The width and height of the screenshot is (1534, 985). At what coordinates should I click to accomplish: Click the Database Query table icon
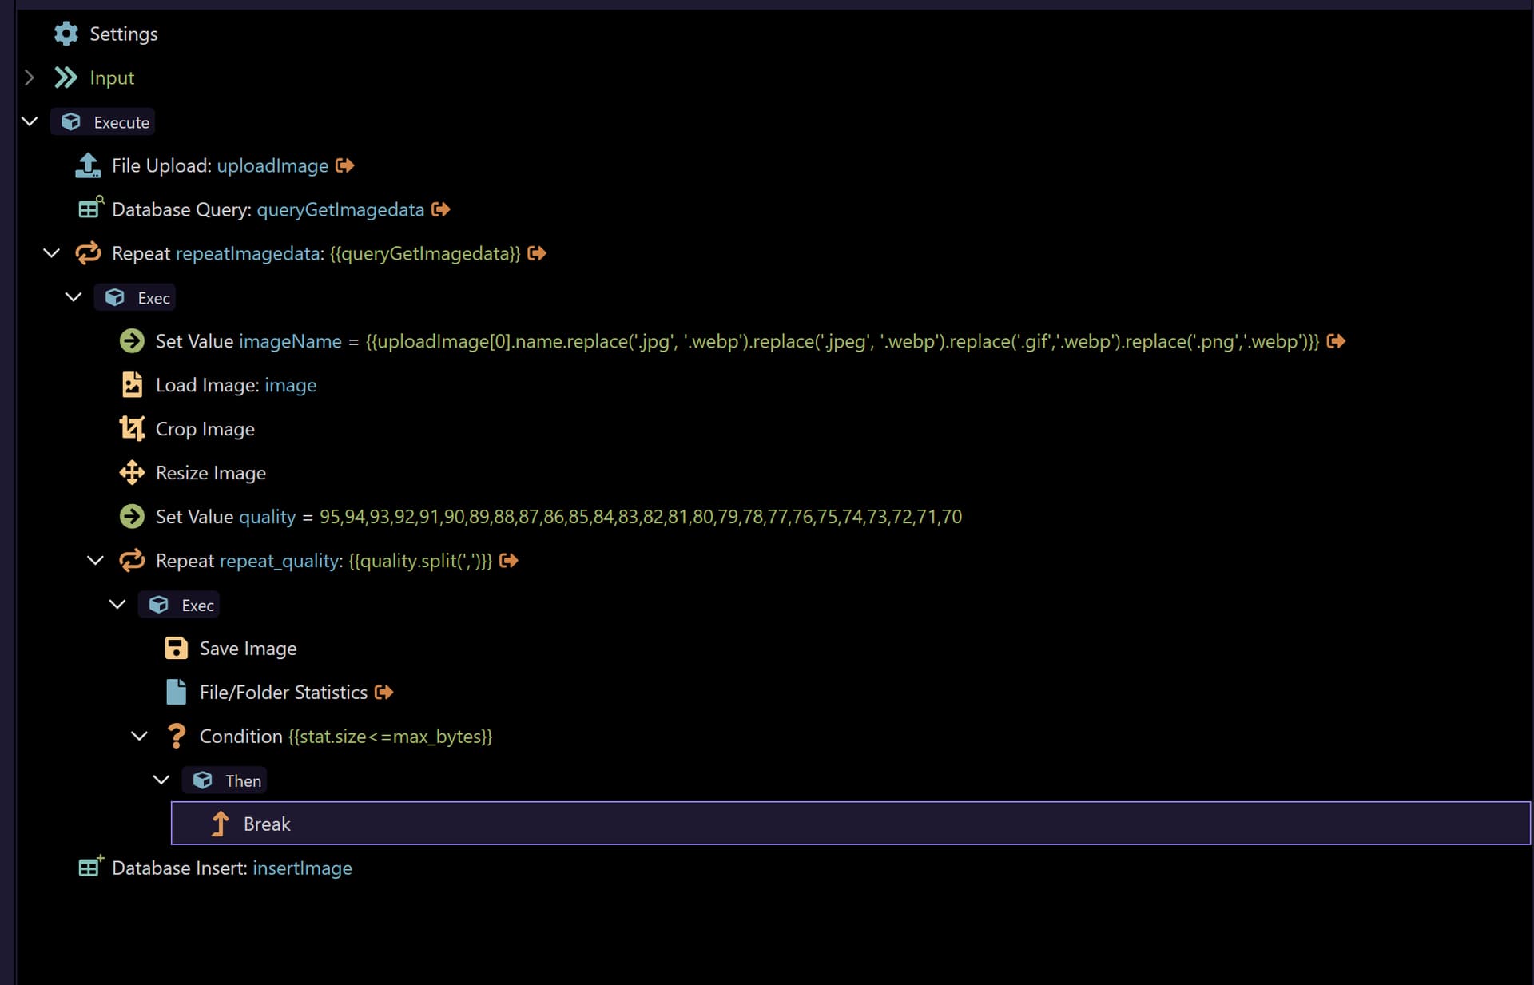90,209
